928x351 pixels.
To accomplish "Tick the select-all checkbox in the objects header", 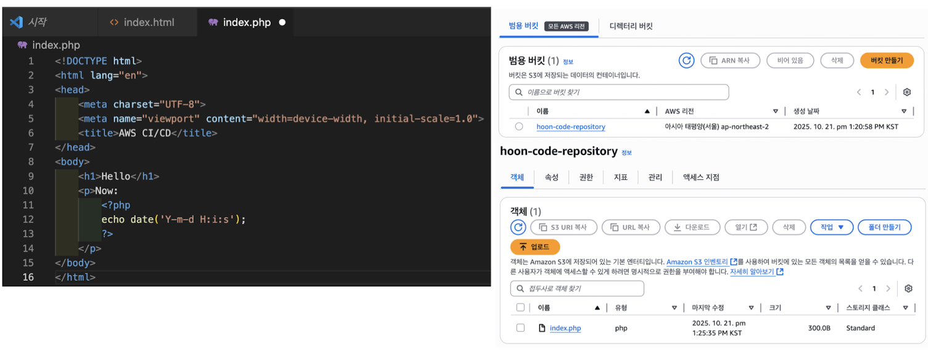I will coord(520,307).
